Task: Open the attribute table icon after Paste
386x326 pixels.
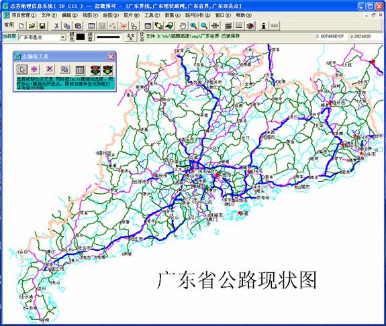Action: [91, 25]
